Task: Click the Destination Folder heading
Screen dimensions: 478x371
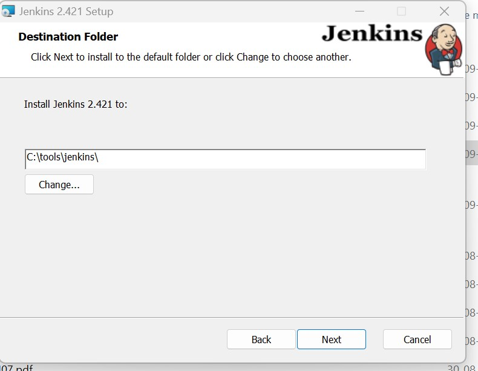Action: click(x=68, y=37)
